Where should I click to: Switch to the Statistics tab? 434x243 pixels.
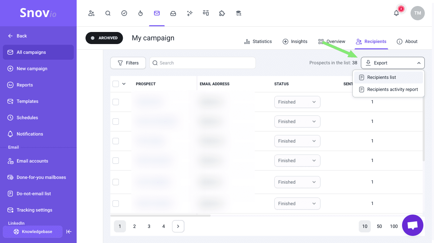tap(258, 42)
